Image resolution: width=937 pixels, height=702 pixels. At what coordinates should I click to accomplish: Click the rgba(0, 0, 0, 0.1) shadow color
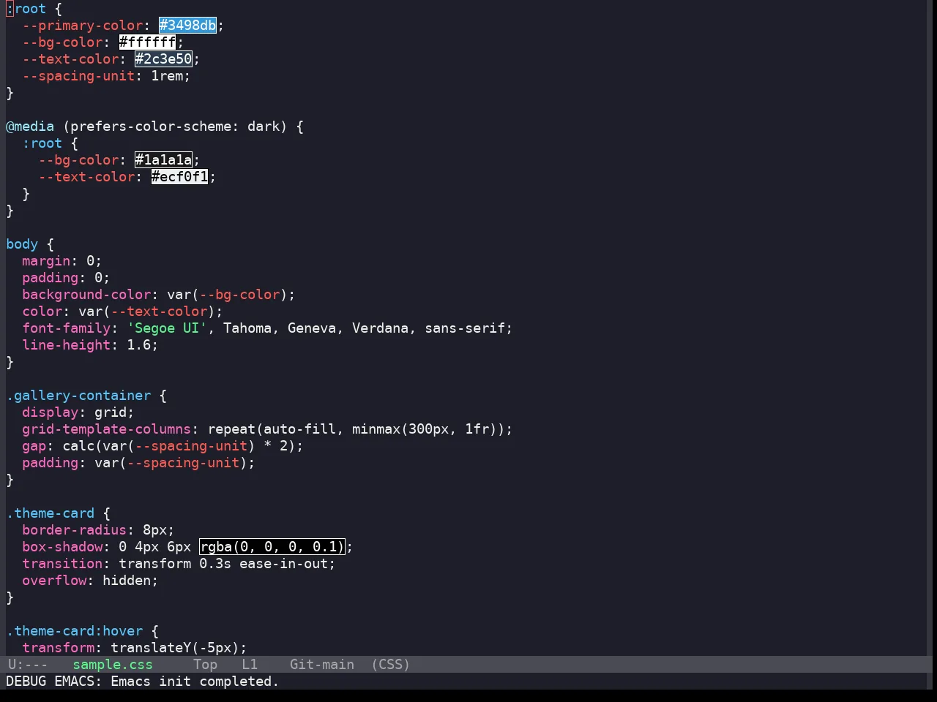(272, 547)
